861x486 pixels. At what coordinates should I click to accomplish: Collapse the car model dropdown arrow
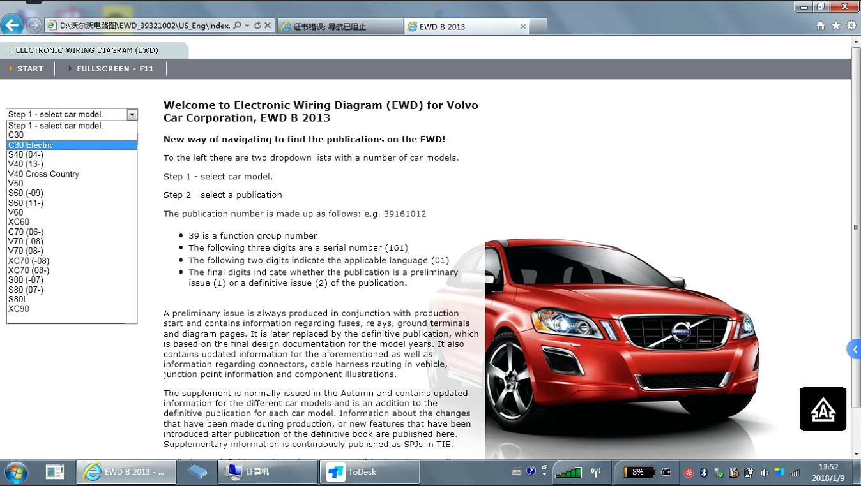[x=132, y=115]
